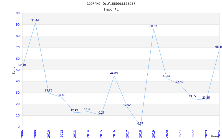
Task: Click the data label 91.44
Action: click(x=35, y=20)
